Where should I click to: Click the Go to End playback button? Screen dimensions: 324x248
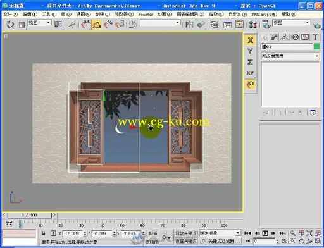283,233
